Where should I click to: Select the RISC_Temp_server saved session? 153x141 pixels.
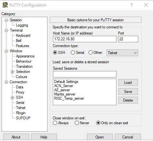69,98
